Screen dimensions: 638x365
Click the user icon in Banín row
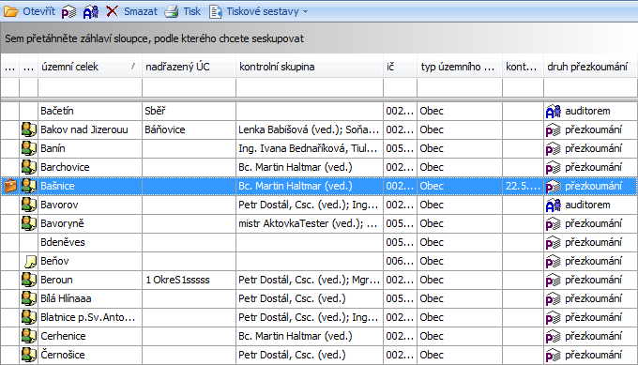tap(29, 148)
